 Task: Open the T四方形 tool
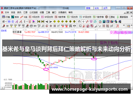pyautogui.click(x=72, y=17)
